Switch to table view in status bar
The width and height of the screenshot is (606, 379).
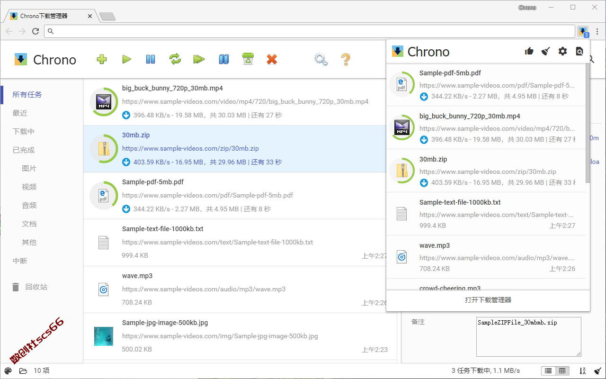pos(562,370)
